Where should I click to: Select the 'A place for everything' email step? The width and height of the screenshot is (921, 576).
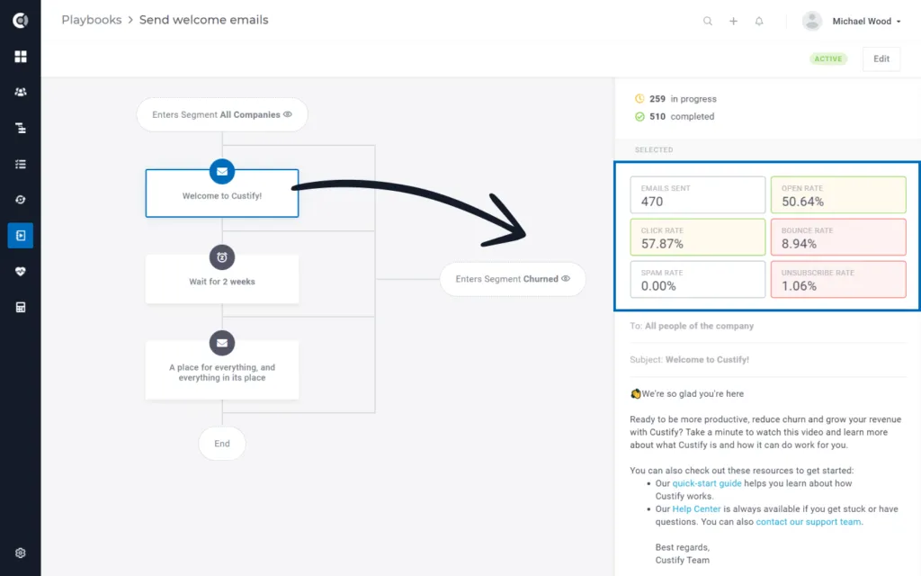tap(222, 370)
